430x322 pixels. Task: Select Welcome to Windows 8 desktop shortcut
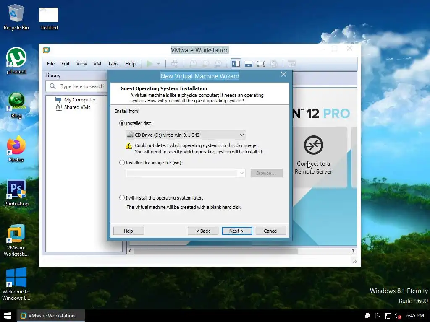pos(16,284)
